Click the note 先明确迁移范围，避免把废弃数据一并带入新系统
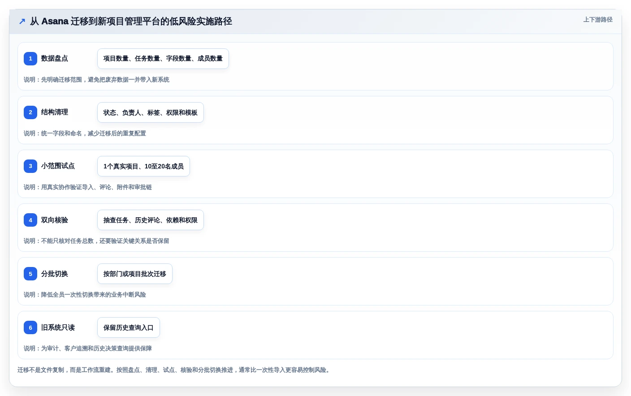 coord(96,80)
